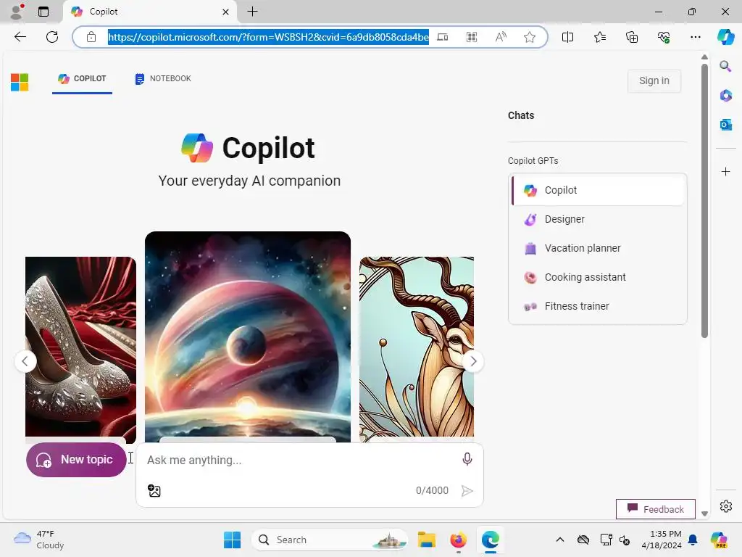Open File Explorer from taskbar
This screenshot has height=557, width=742.
click(x=426, y=540)
